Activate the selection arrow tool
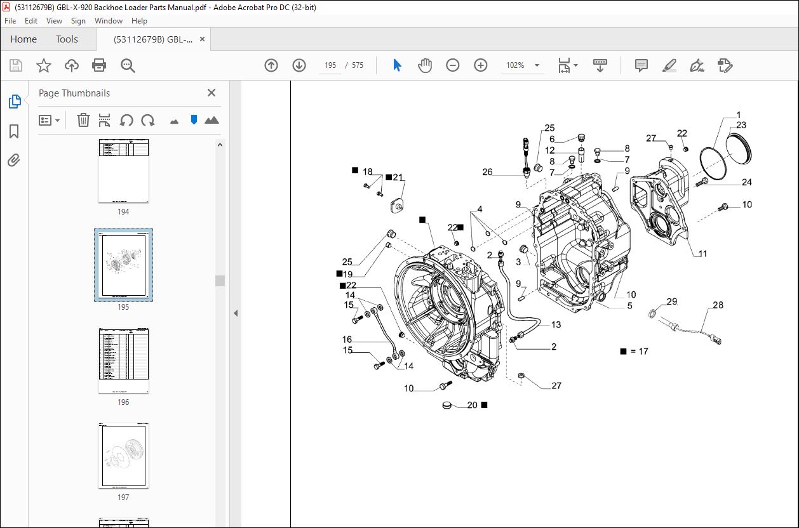 tap(398, 65)
